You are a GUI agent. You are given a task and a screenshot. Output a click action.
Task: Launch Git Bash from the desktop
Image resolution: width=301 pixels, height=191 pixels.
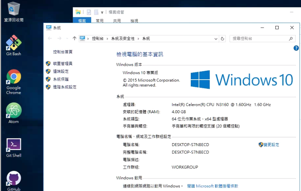[x=14, y=45]
